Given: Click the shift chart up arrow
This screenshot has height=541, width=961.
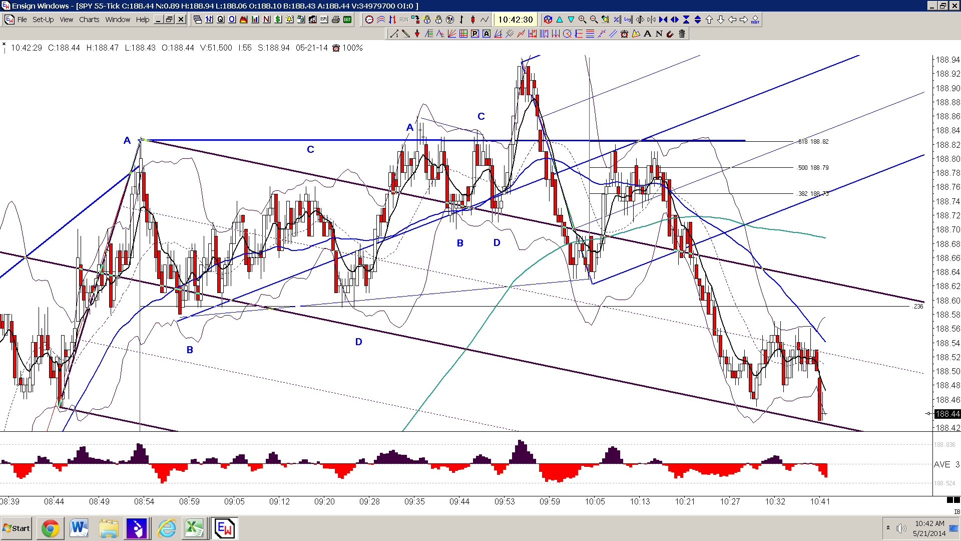Looking at the screenshot, I should coord(709,20).
